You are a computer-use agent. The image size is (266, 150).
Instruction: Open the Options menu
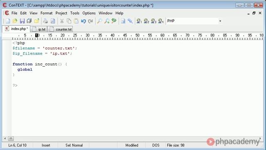[x=89, y=13]
